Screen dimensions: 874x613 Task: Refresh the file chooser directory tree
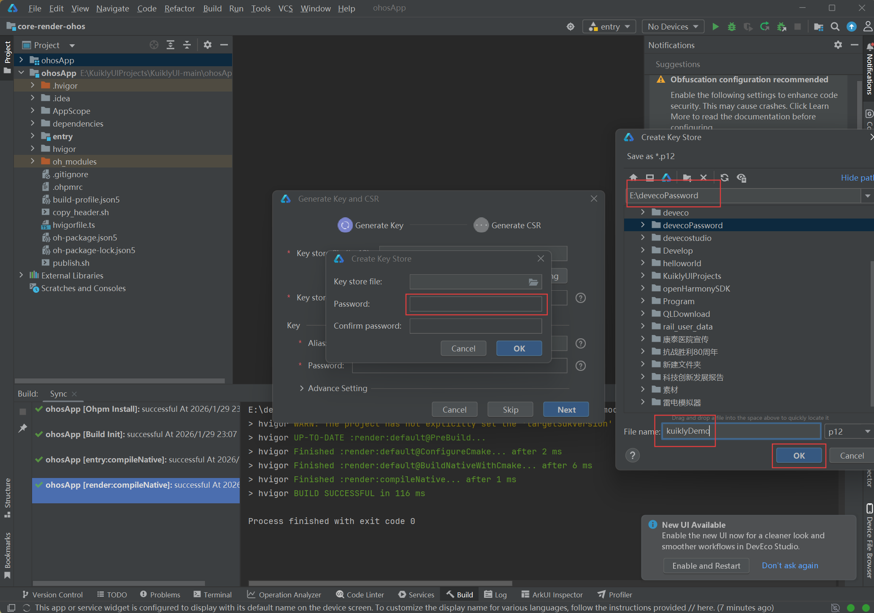click(725, 178)
